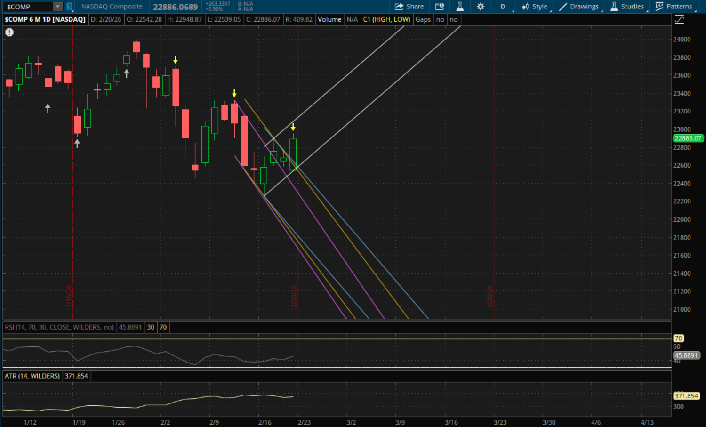This screenshot has height=427, width=706.
Task: Click yellow down arrow above latest candle
Action: [293, 127]
